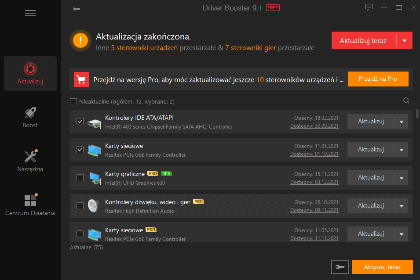Click the 7 sterowniki gier link
Viewport: 420px width, 280px height.
point(251,48)
